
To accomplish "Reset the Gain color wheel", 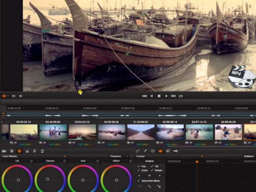I will tap(97, 161).
